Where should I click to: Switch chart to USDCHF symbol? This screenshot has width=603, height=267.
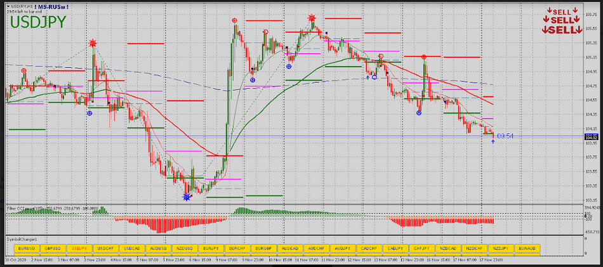tap(106, 249)
